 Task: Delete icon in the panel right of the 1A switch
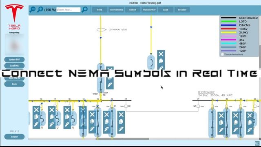pyautogui.click(x=121, y=114)
